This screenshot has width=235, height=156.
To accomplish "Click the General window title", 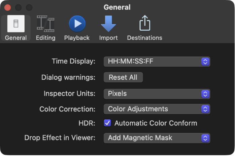I will tap(117, 7).
